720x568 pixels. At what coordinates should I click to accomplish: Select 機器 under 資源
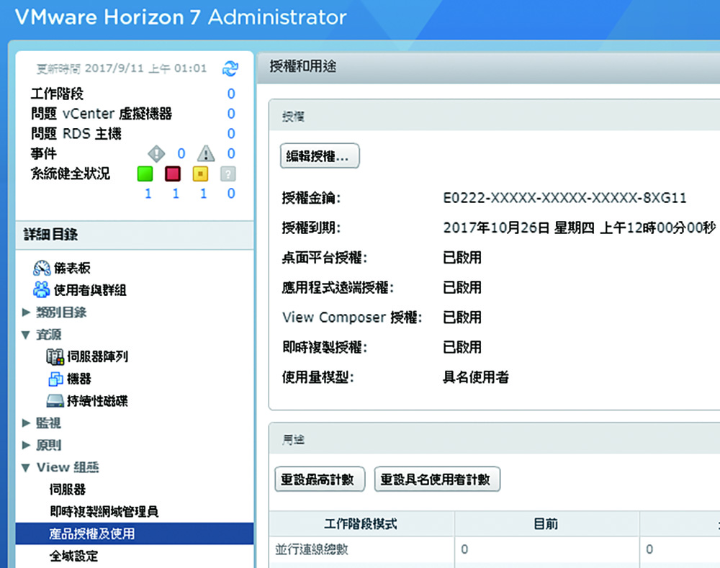[79, 379]
